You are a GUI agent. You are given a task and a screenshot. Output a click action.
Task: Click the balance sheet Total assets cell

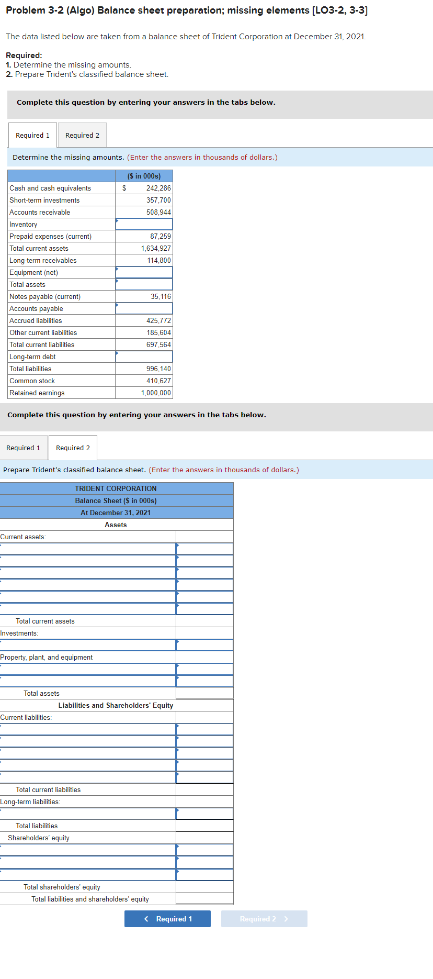click(x=204, y=693)
